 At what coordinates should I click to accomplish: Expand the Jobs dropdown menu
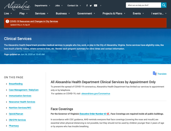59,6
